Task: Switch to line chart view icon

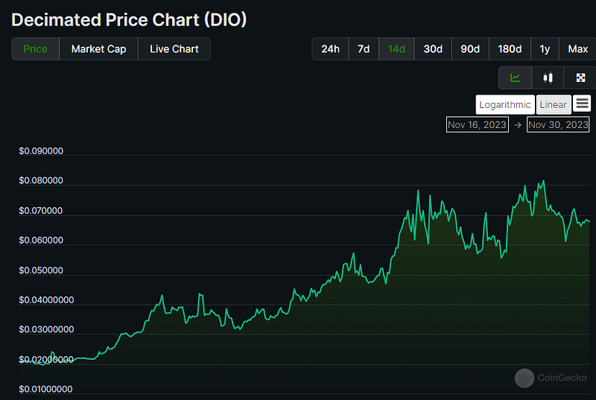Action: coord(515,78)
